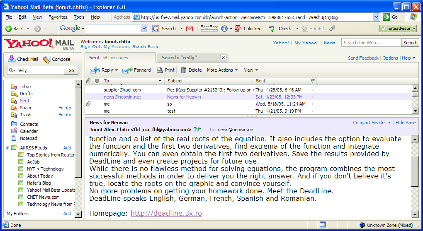Click the flag column header icon
The width and height of the screenshot is (423, 231).
pyautogui.click(x=313, y=81)
